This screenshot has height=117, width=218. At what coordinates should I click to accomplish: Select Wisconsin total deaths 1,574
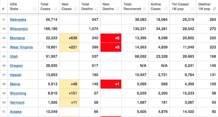[93, 29]
